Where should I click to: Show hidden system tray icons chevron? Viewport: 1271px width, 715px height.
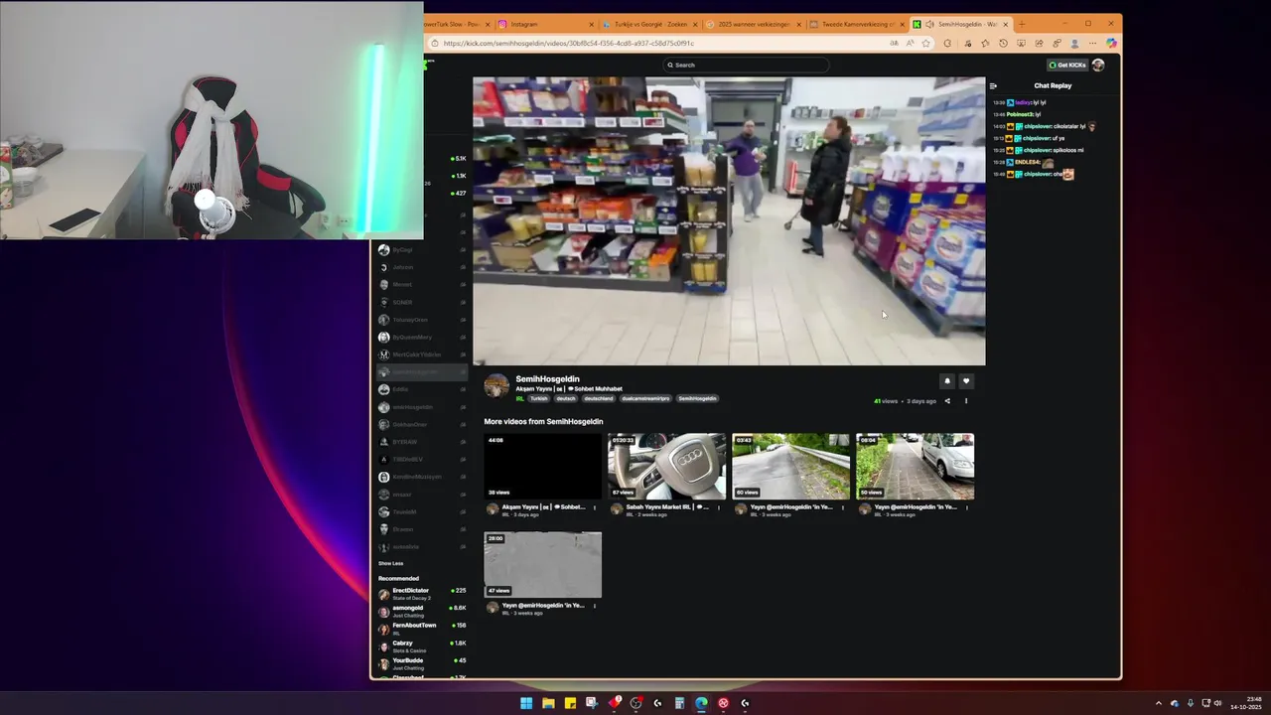pyautogui.click(x=1158, y=703)
